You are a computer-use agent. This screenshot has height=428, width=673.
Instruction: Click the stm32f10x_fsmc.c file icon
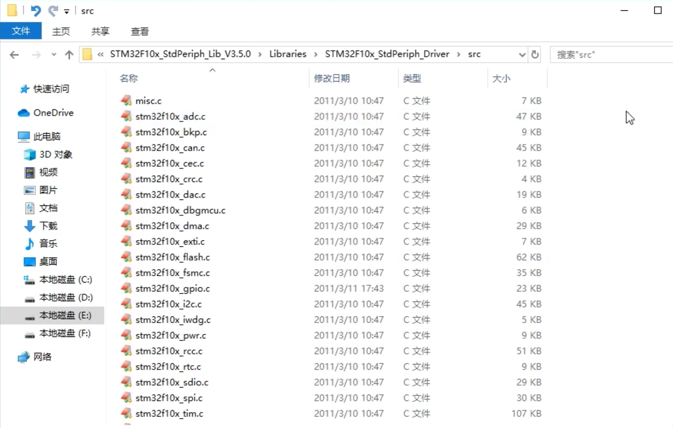pyautogui.click(x=126, y=273)
